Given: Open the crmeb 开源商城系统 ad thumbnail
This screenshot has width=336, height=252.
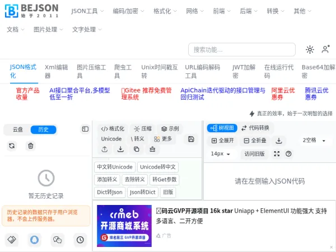Looking at the screenshot, I should point(124,226).
